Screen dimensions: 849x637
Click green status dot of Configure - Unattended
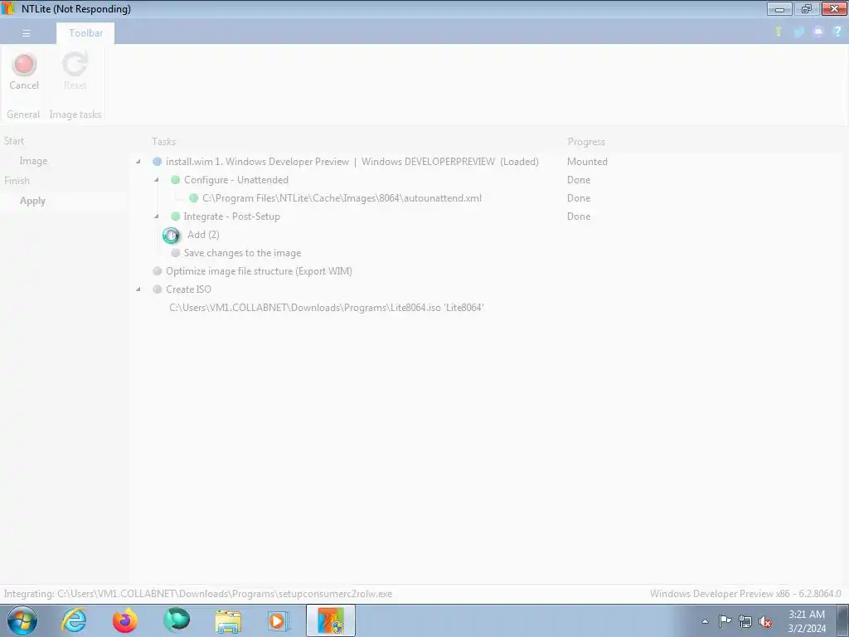[x=176, y=180]
